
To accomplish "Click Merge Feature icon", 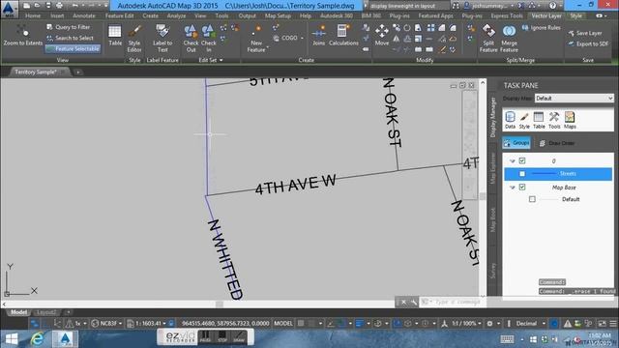I will (509, 39).
